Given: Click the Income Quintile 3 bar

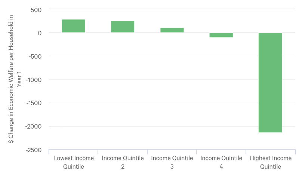Looking at the screenshot, I should coord(172,30).
